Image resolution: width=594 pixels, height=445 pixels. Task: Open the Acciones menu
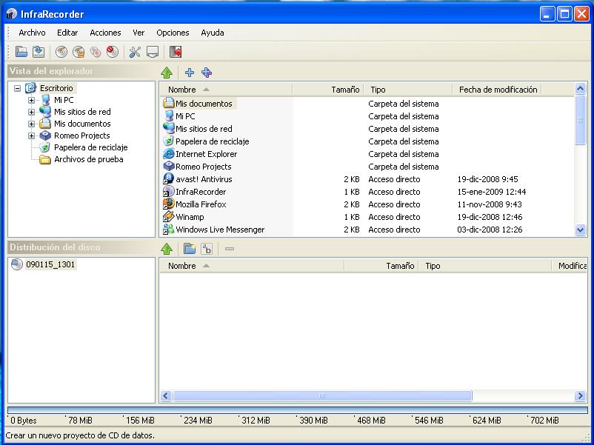click(x=105, y=33)
